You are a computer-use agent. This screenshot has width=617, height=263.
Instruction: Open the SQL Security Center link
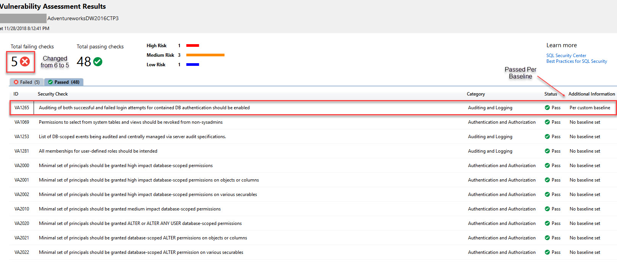(566, 56)
